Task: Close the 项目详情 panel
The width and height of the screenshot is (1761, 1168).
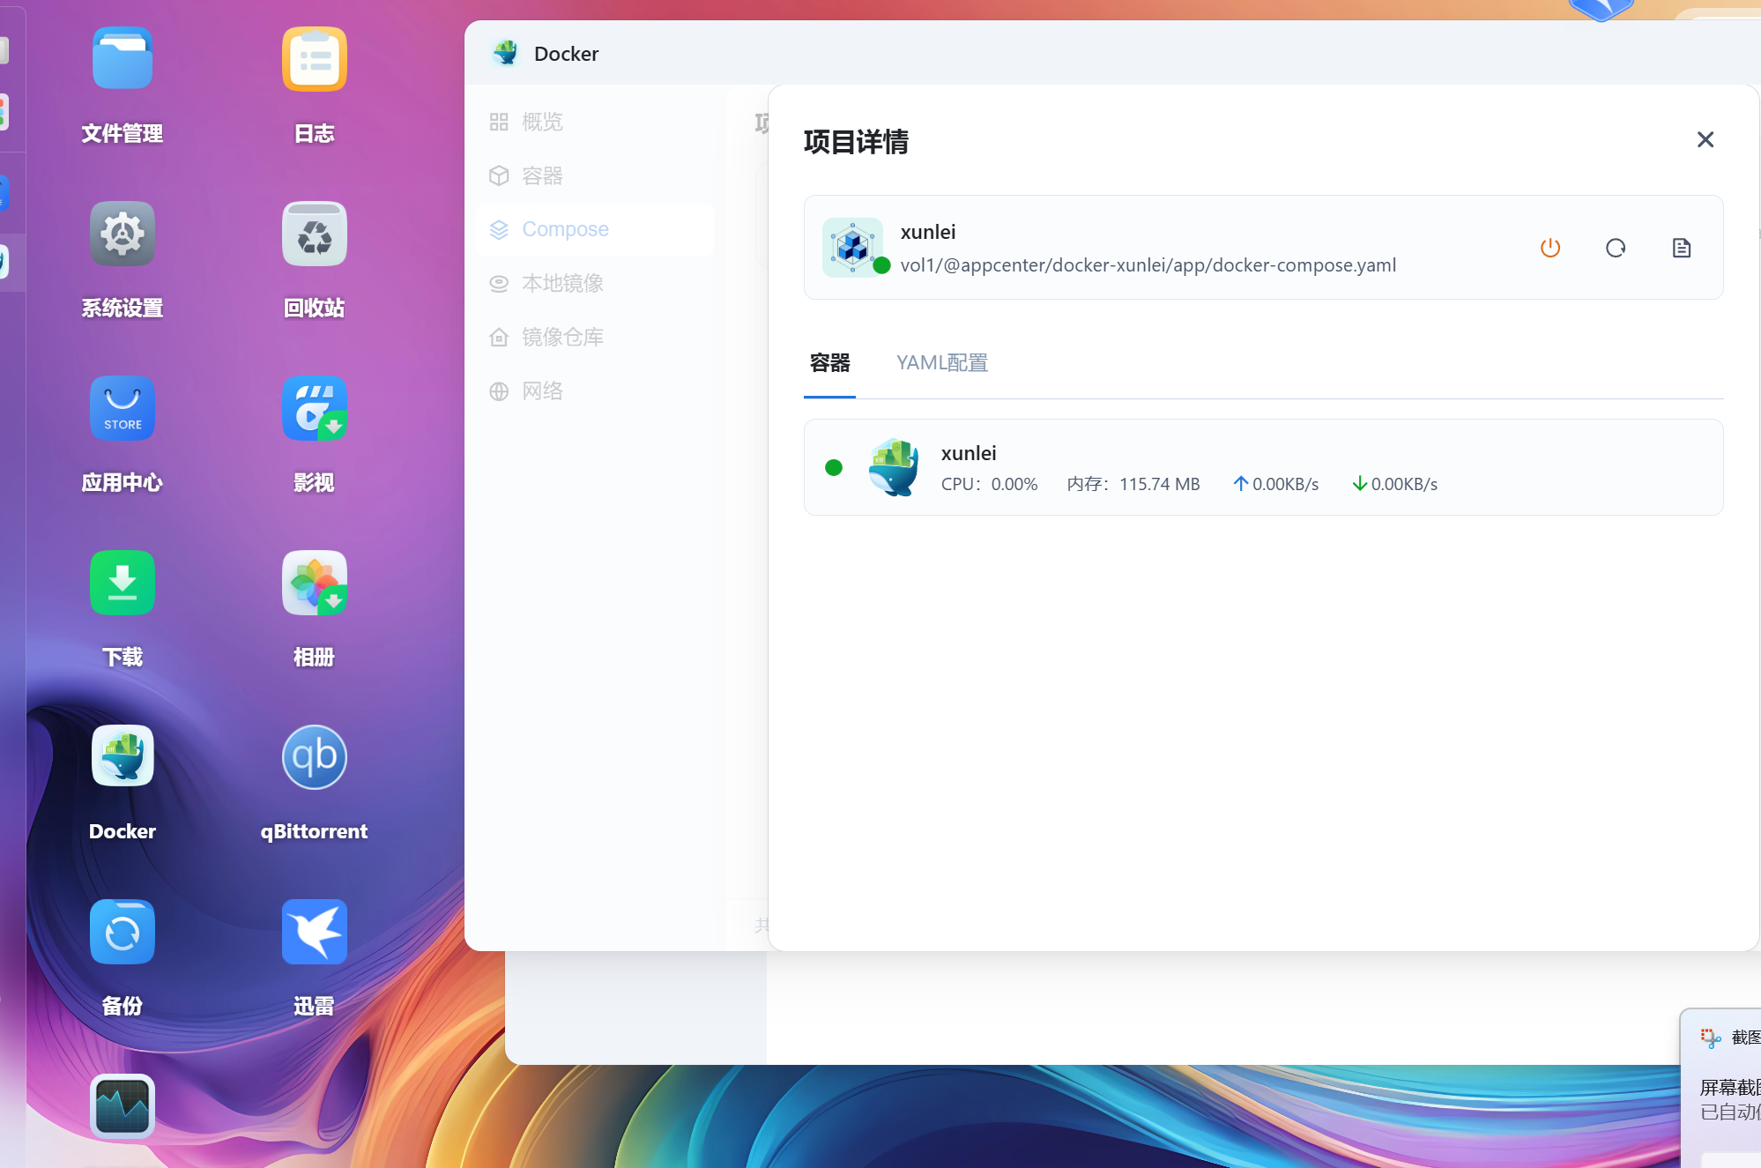Action: [x=1705, y=139]
